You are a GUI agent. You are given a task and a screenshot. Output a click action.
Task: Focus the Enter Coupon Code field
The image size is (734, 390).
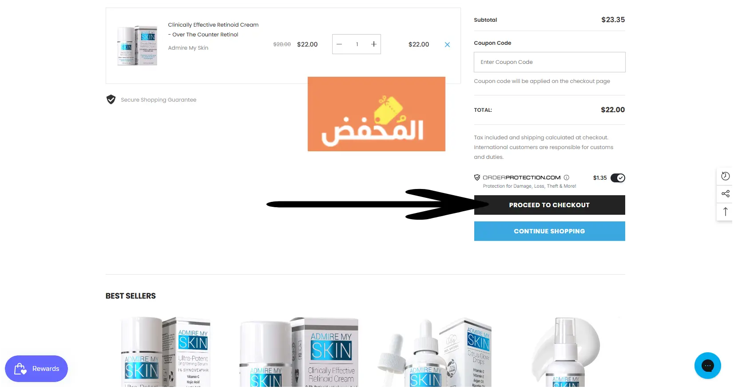coord(549,62)
